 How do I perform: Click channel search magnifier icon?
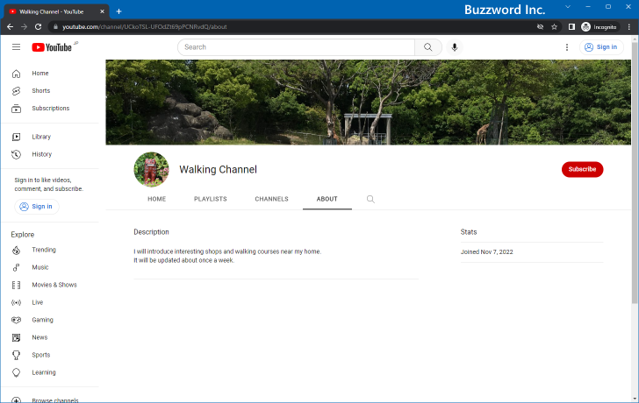pos(370,199)
